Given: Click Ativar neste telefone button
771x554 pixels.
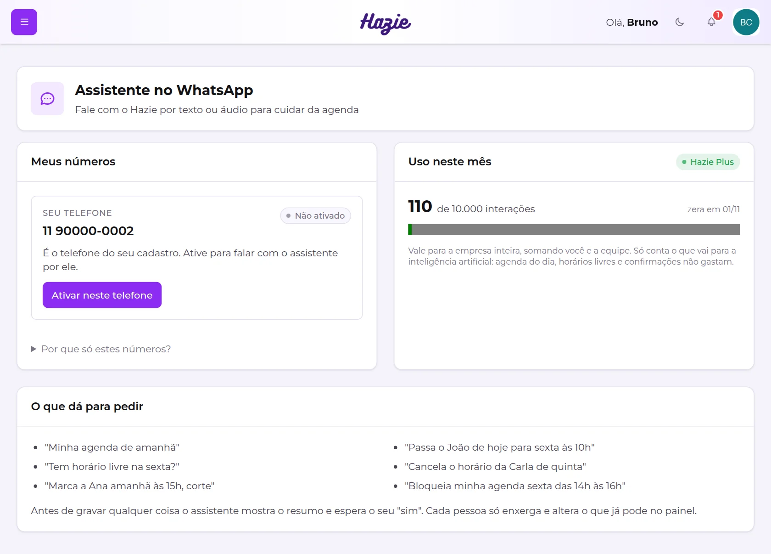Looking at the screenshot, I should coord(102,295).
